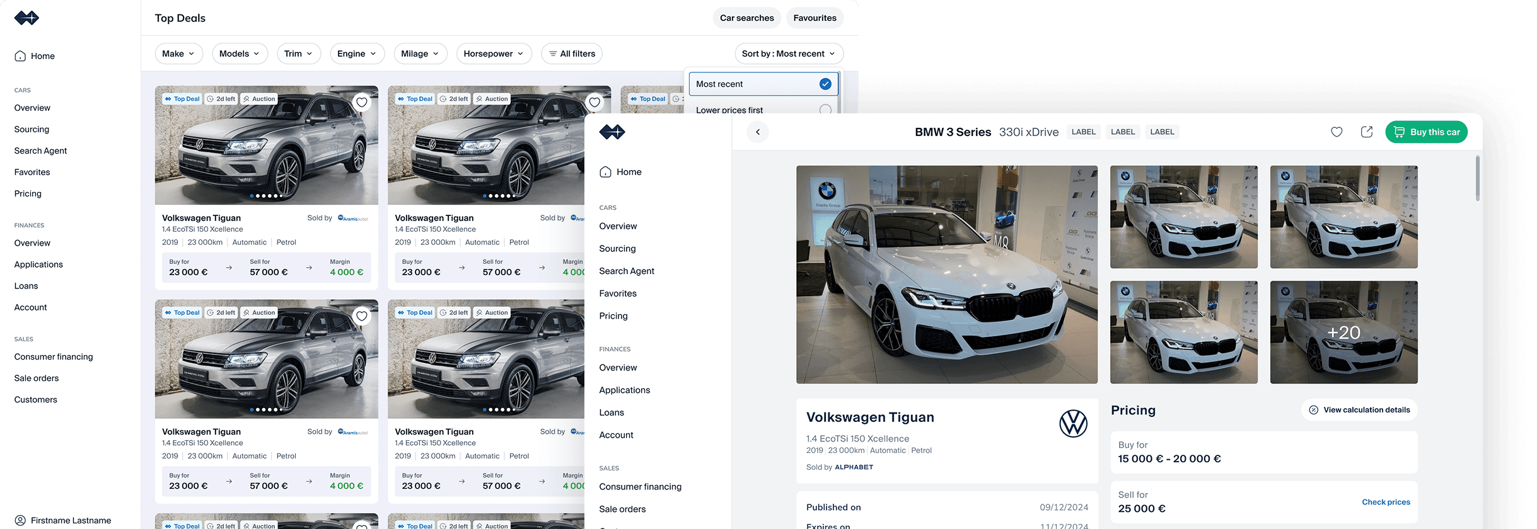The width and height of the screenshot is (1537, 529).
Task: Choose the Lower prices first sort option
Action: point(763,110)
